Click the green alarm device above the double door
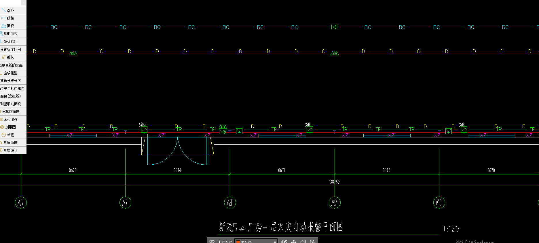Viewport: 539px width, 243px height. click(223, 126)
